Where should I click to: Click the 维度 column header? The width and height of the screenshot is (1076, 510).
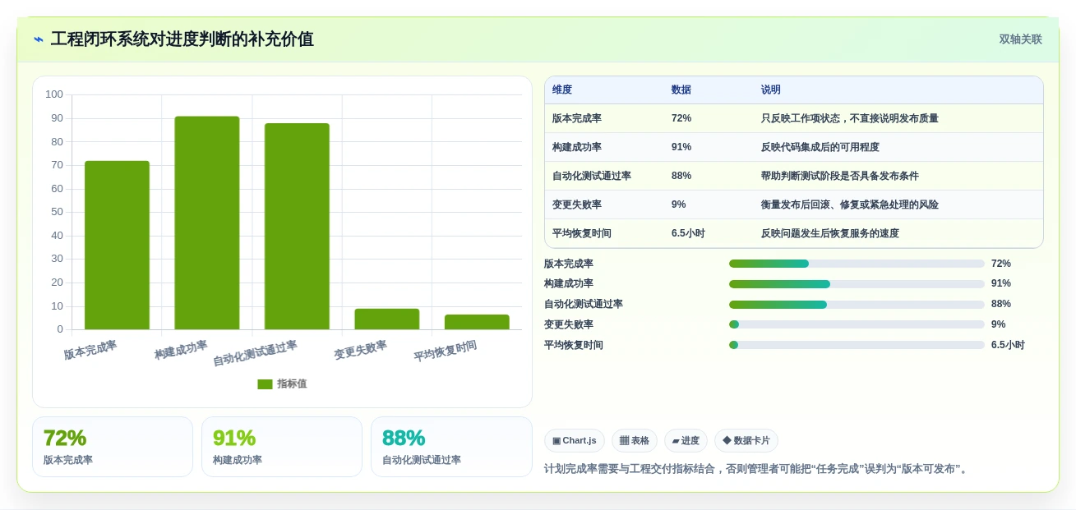(x=562, y=90)
